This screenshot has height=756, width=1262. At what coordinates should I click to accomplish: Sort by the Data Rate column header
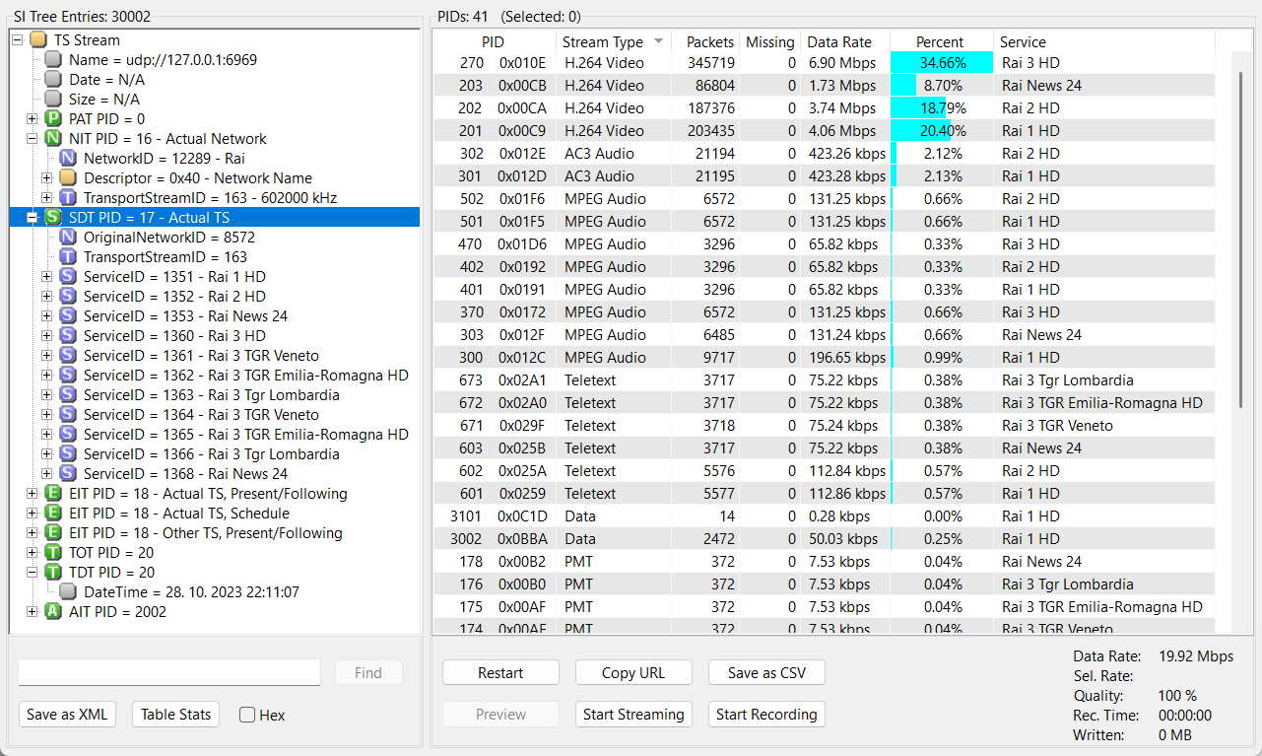coord(845,42)
